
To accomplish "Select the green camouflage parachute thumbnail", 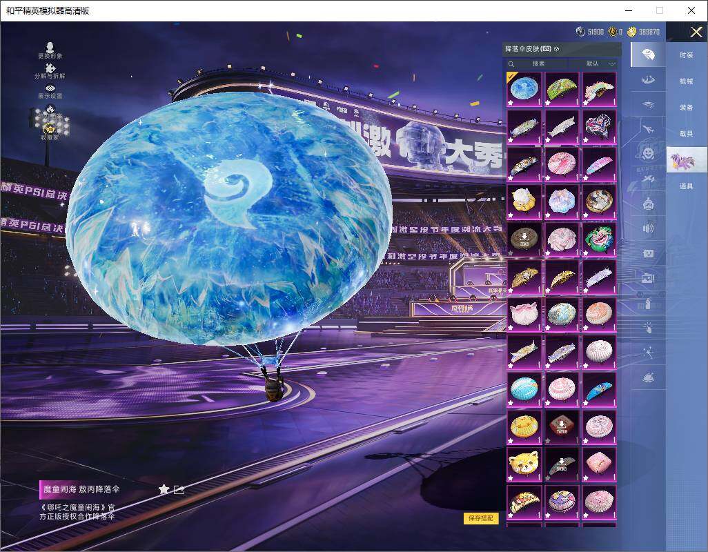I will point(562,90).
